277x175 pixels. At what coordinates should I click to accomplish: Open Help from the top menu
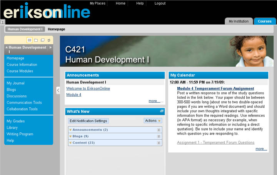[140, 3]
